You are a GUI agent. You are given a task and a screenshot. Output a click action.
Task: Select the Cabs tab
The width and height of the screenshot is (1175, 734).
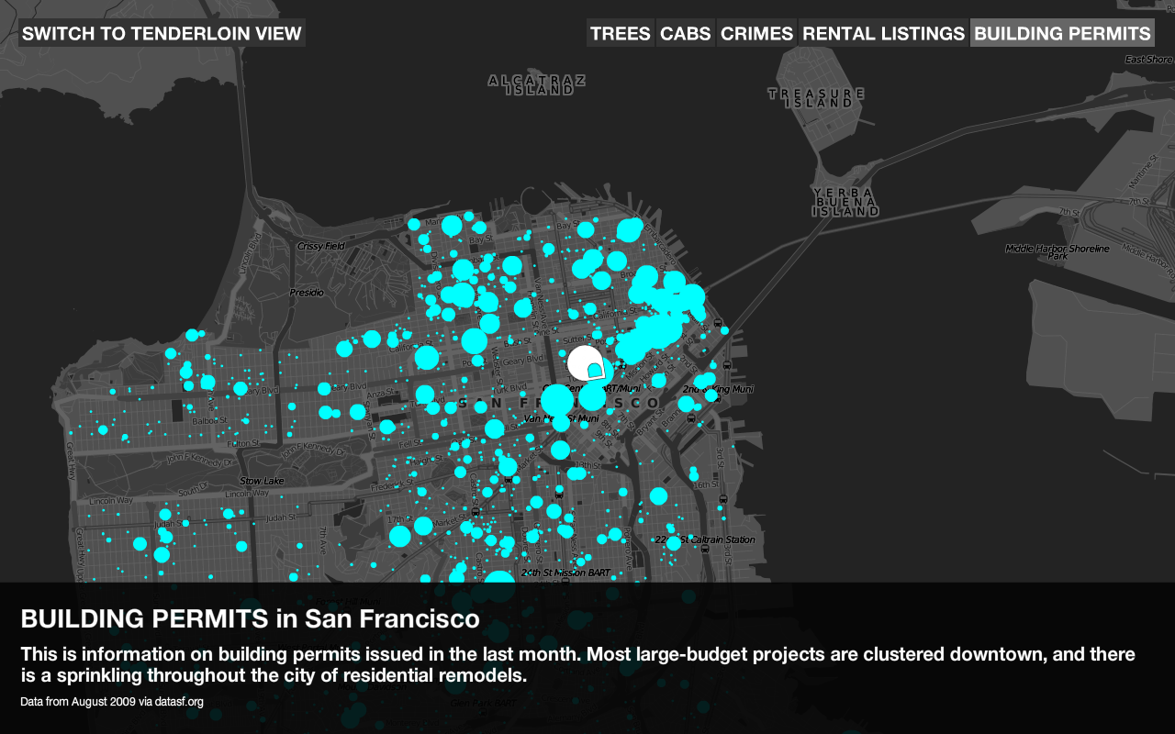click(686, 34)
